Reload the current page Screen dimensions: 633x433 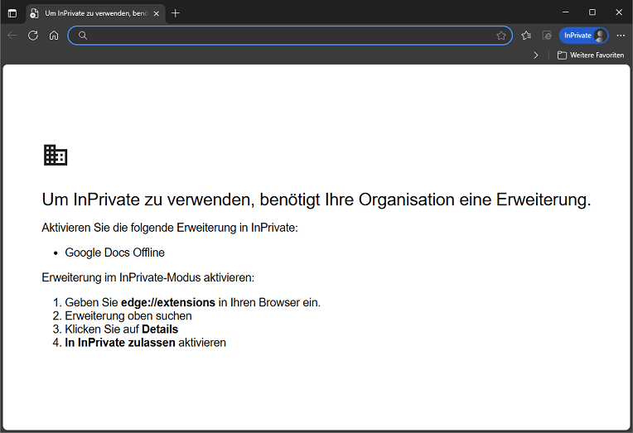coord(33,36)
